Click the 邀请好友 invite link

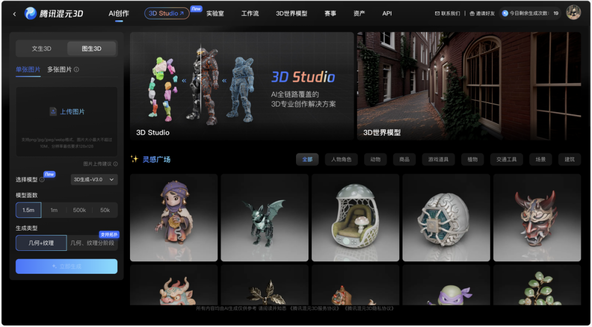(482, 13)
